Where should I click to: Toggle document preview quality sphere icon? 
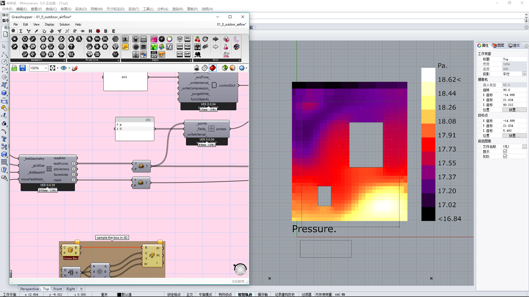click(x=233, y=68)
